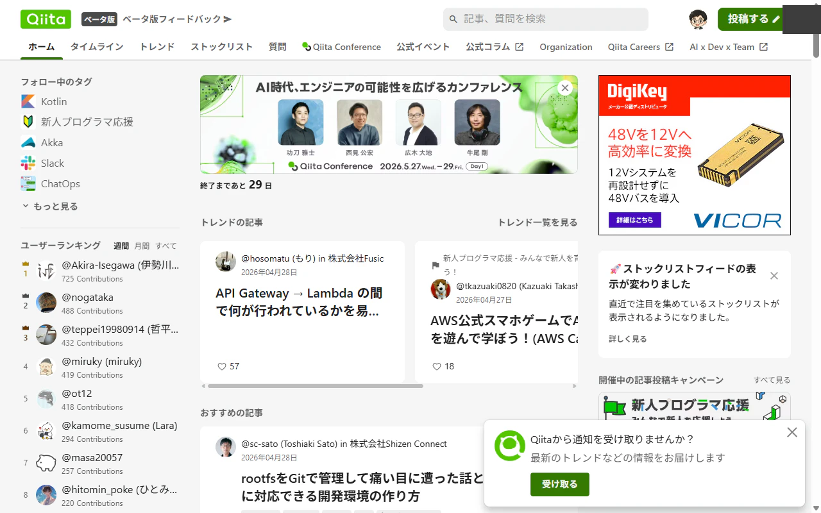Click the @hitomin_poke ranking avatar
Image resolution: width=821 pixels, height=513 pixels.
coord(46,495)
